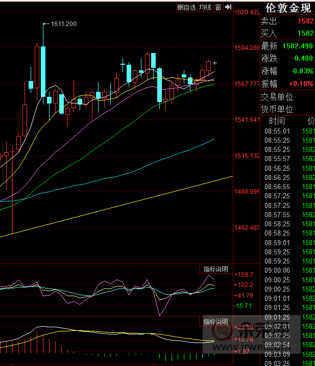Select the 伦敦金现 instrument title
The height and width of the screenshot is (366, 315).
pos(288,8)
